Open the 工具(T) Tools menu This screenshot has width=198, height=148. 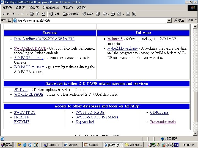click(x=68, y=8)
